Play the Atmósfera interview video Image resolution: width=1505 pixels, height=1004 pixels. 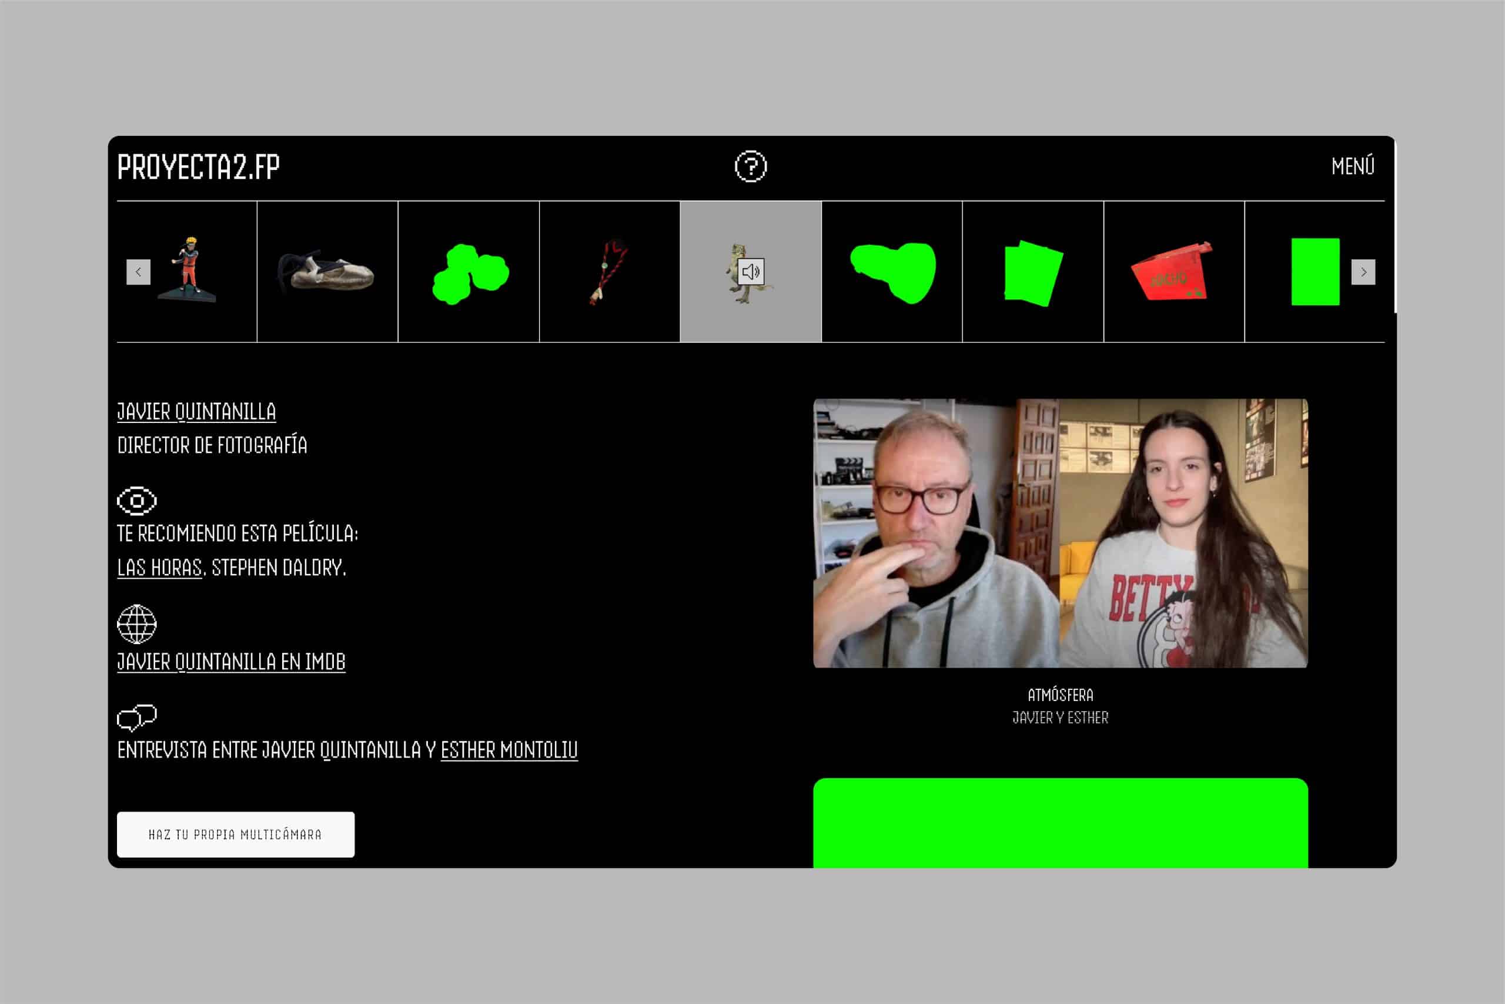(1061, 533)
